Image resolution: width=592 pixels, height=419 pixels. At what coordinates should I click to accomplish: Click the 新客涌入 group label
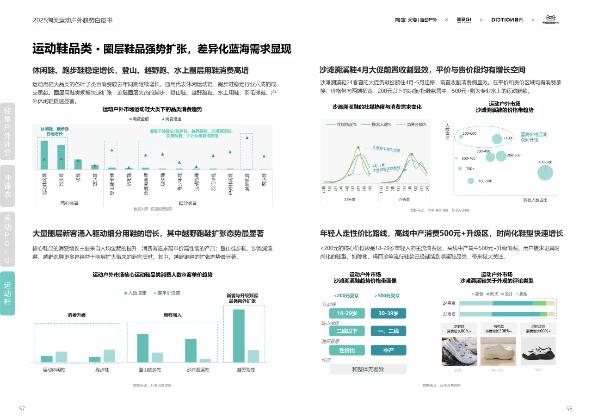(x=172, y=315)
